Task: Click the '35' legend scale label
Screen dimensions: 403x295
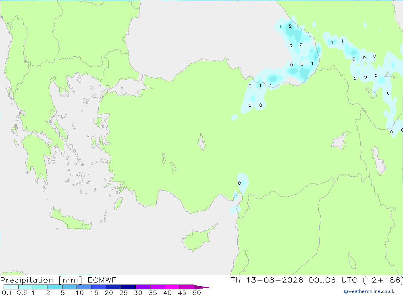Action: click(x=153, y=293)
